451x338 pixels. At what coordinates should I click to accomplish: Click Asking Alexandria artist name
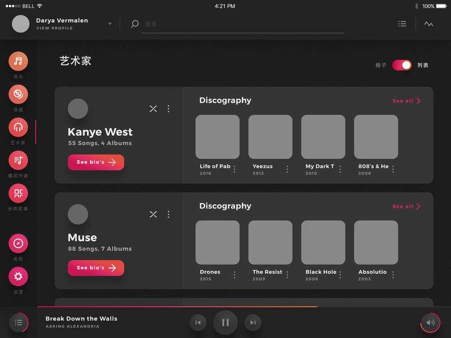(x=73, y=326)
